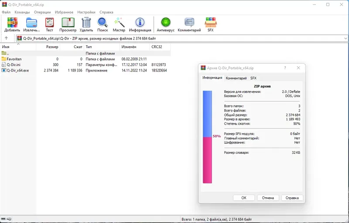Click the key icon in status bar
This screenshot has height=223, width=349.
(x=9, y=219)
